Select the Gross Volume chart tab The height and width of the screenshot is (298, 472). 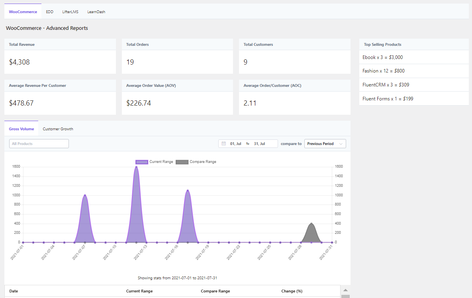pyautogui.click(x=22, y=129)
